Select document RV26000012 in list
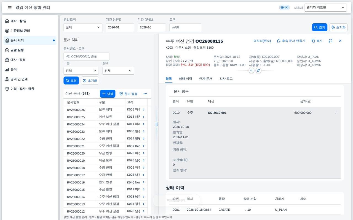The image size is (353, 220). click(x=105, y=211)
